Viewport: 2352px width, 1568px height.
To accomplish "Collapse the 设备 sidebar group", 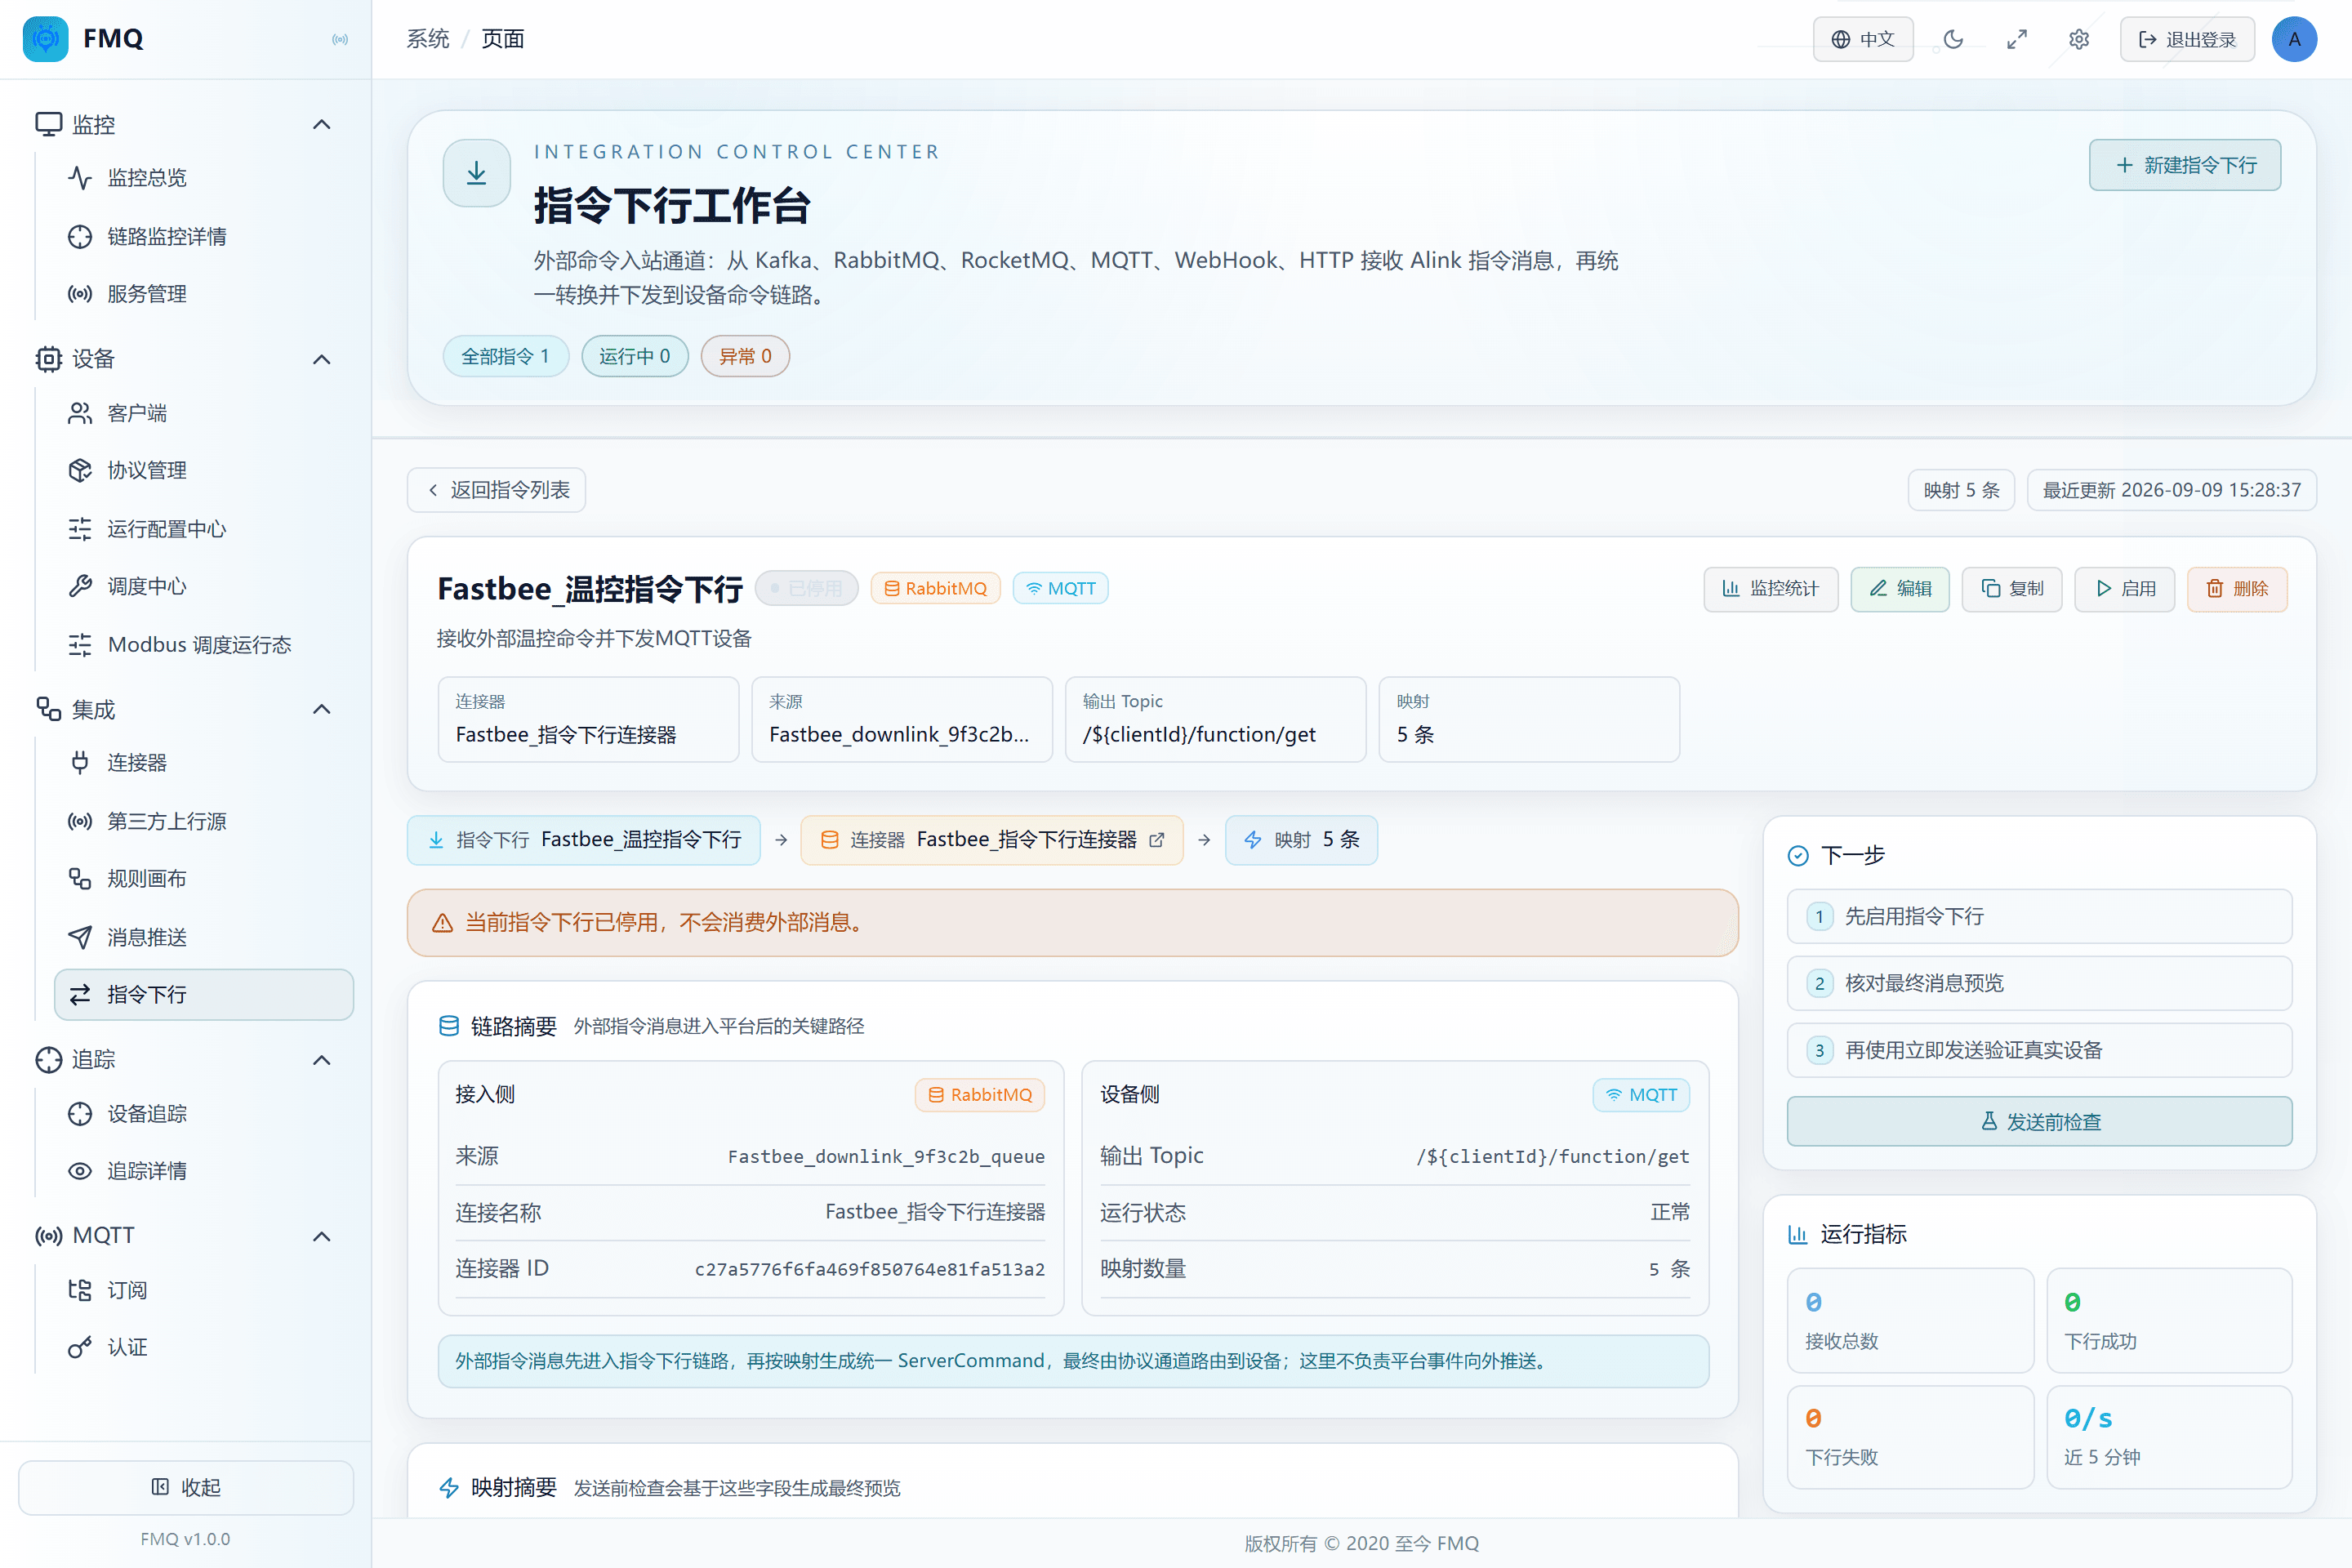I will pos(321,359).
